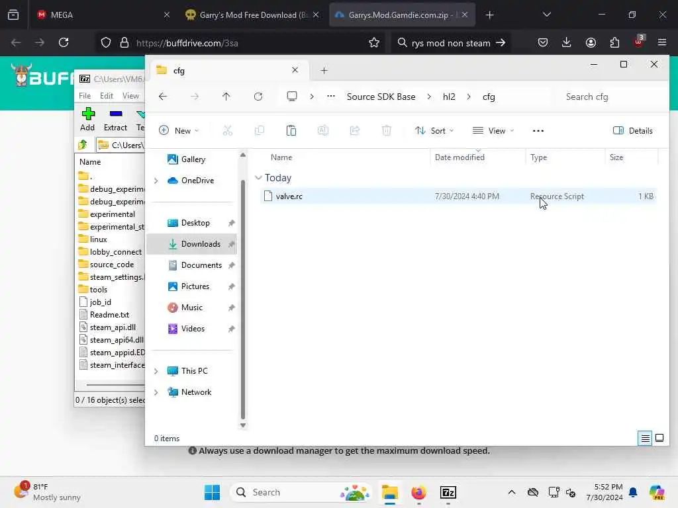Select Garrys.Mod.Gamdie.com.zip browser tab
Image resolution: width=678 pixels, height=508 pixels.
point(402,15)
